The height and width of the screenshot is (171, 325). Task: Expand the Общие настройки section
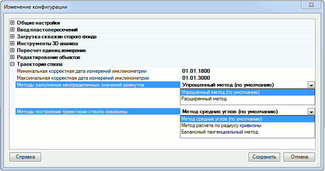(x=12, y=23)
